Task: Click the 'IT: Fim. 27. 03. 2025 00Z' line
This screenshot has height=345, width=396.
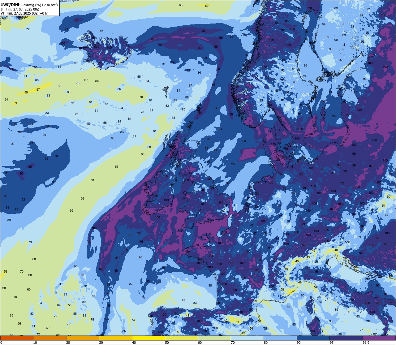Action: click(x=20, y=9)
